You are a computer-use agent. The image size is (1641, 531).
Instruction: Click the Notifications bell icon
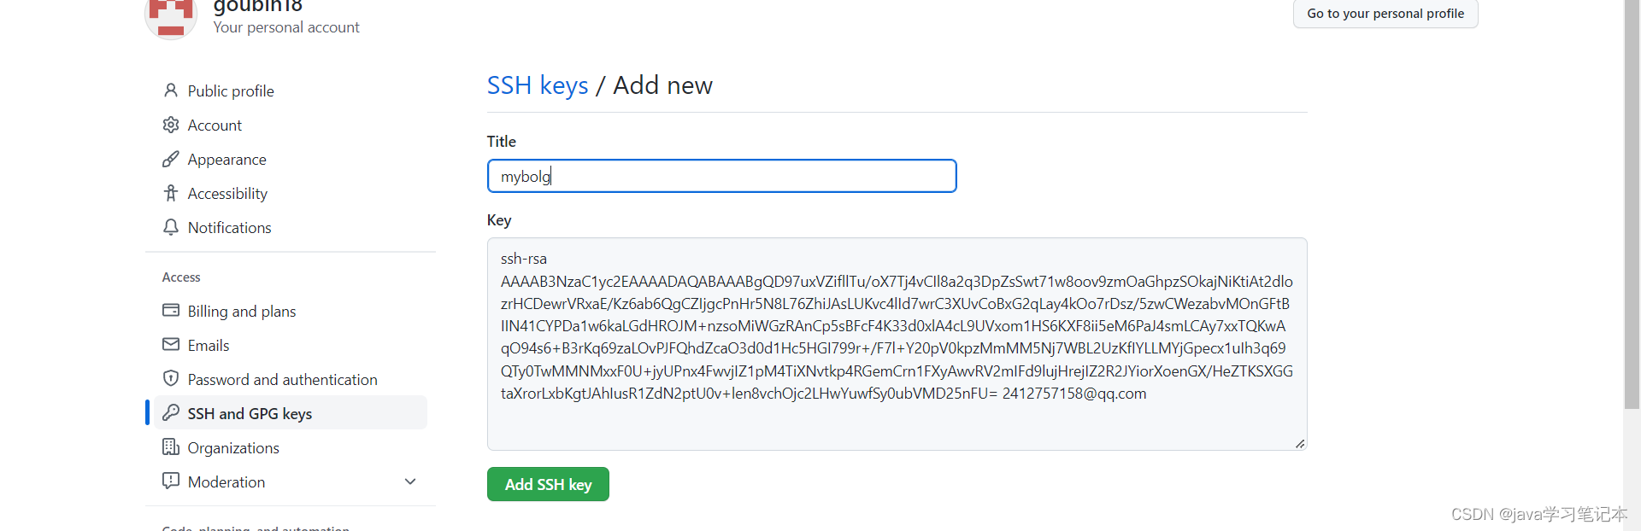171,227
